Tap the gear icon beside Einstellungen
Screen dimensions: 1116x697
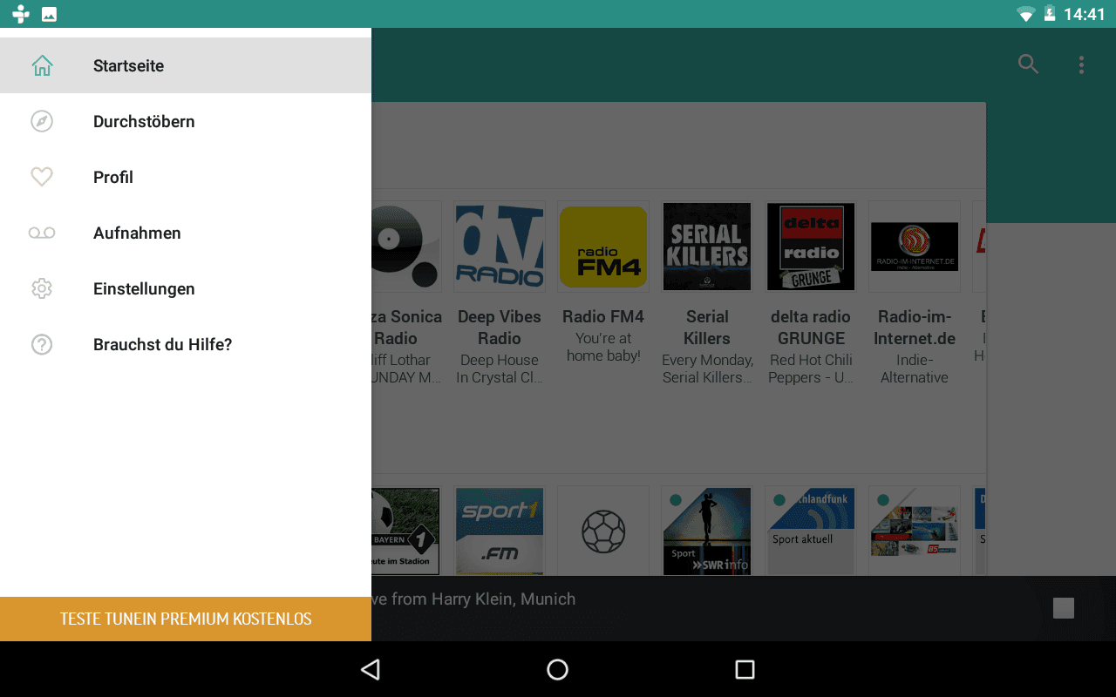tap(42, 288)
